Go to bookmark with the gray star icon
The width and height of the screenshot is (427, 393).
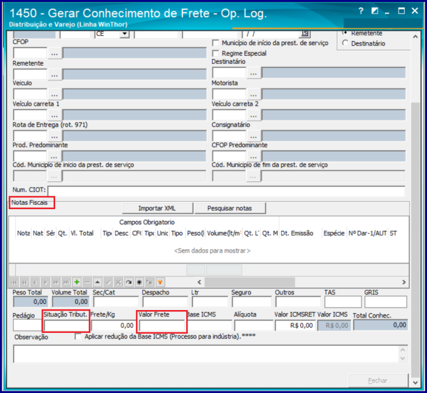pyautogui.click(x=150, y=282)
